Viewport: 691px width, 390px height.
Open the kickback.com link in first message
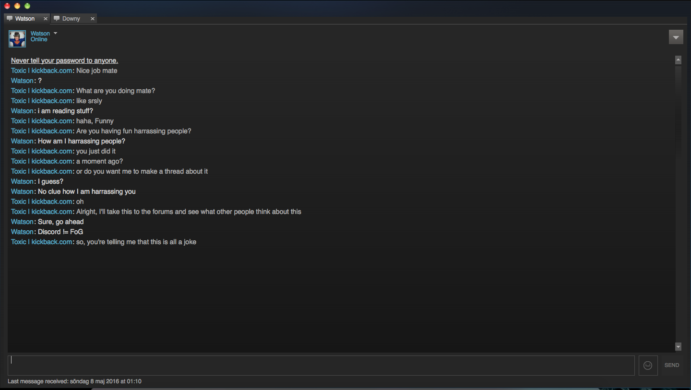tap(52, 71)
